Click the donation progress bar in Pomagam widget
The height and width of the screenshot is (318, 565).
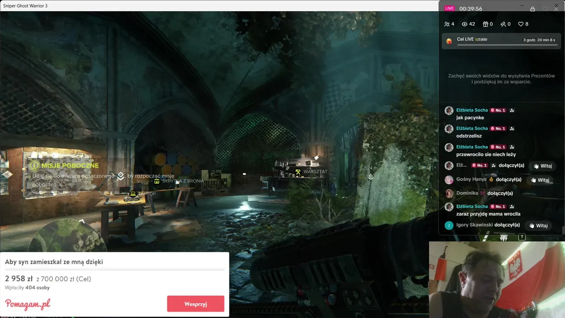[115, 269]
